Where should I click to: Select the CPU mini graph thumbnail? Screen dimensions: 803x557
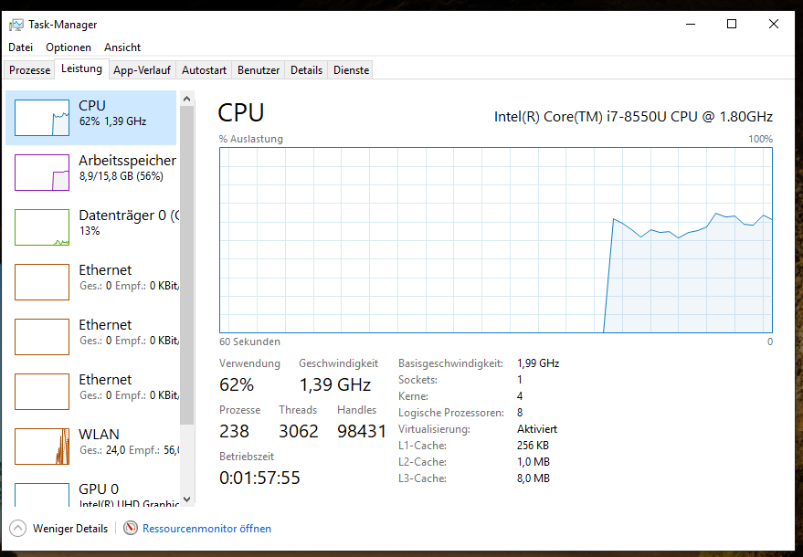click(42, 118)
